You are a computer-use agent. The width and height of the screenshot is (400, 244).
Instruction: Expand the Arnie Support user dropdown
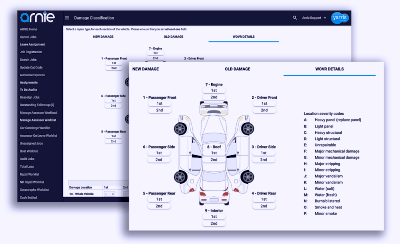(x=314, y=18)
